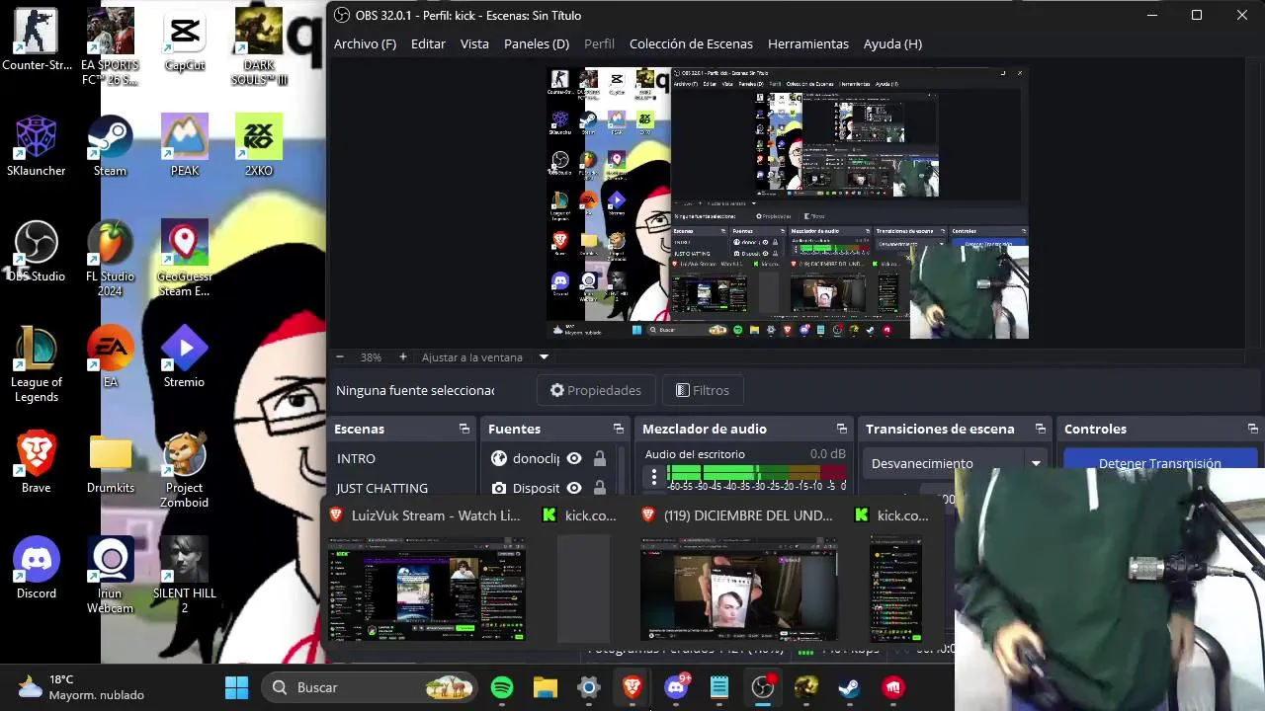The height and width of the screenshot is (711, 1265).
Task: Open preview scaling dropdown arrow
Action: 544,357
